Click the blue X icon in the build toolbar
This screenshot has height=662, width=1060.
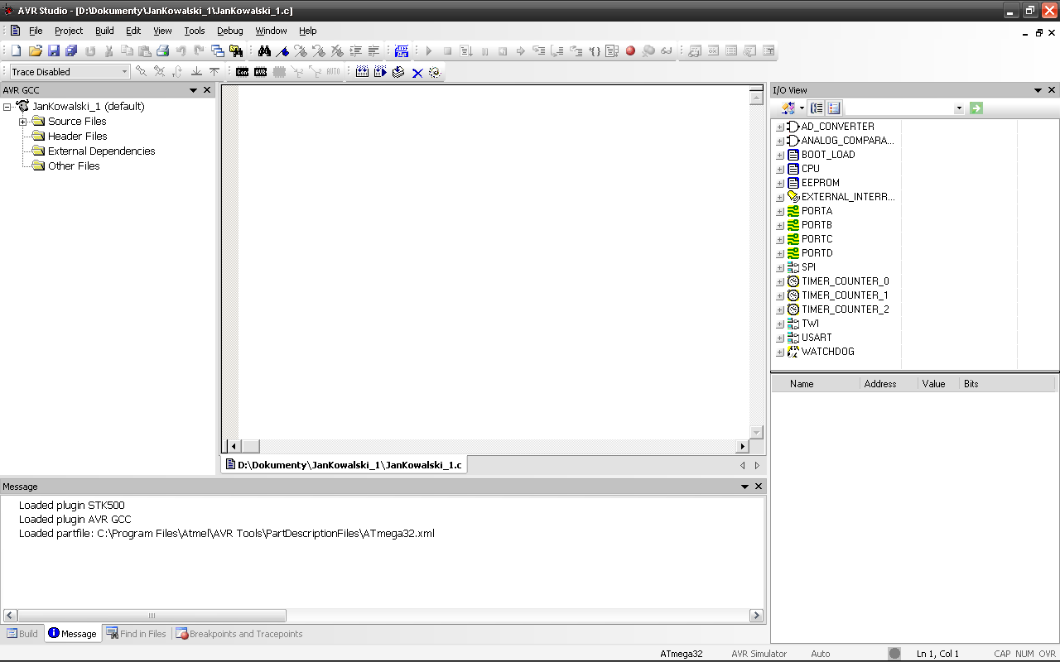417,73
